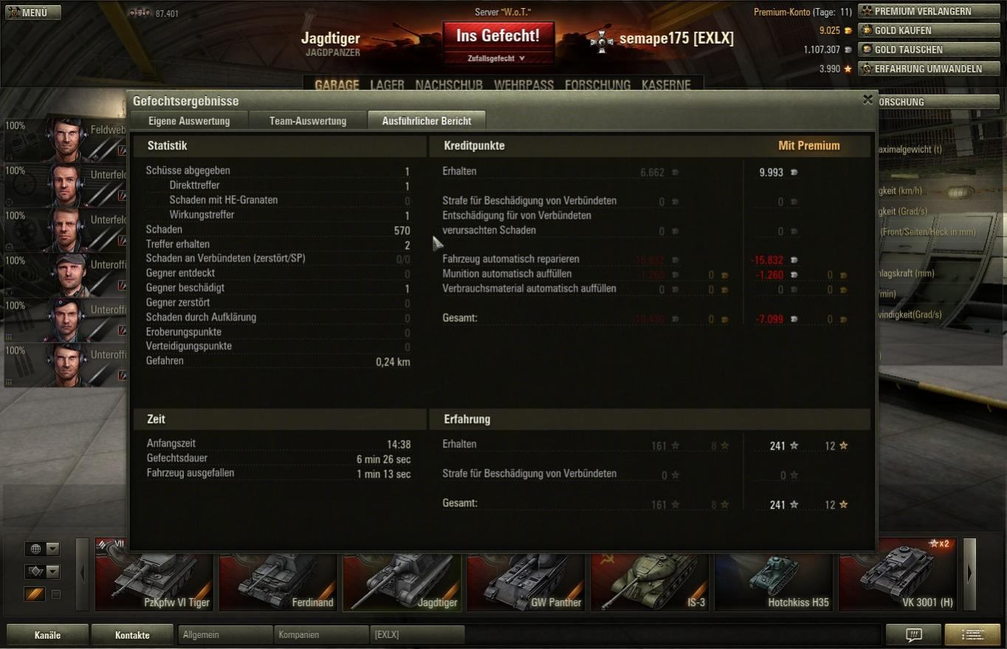Open the FORSCHUNG menu tab
The image size is (1007, 649).
pos(597,85)
